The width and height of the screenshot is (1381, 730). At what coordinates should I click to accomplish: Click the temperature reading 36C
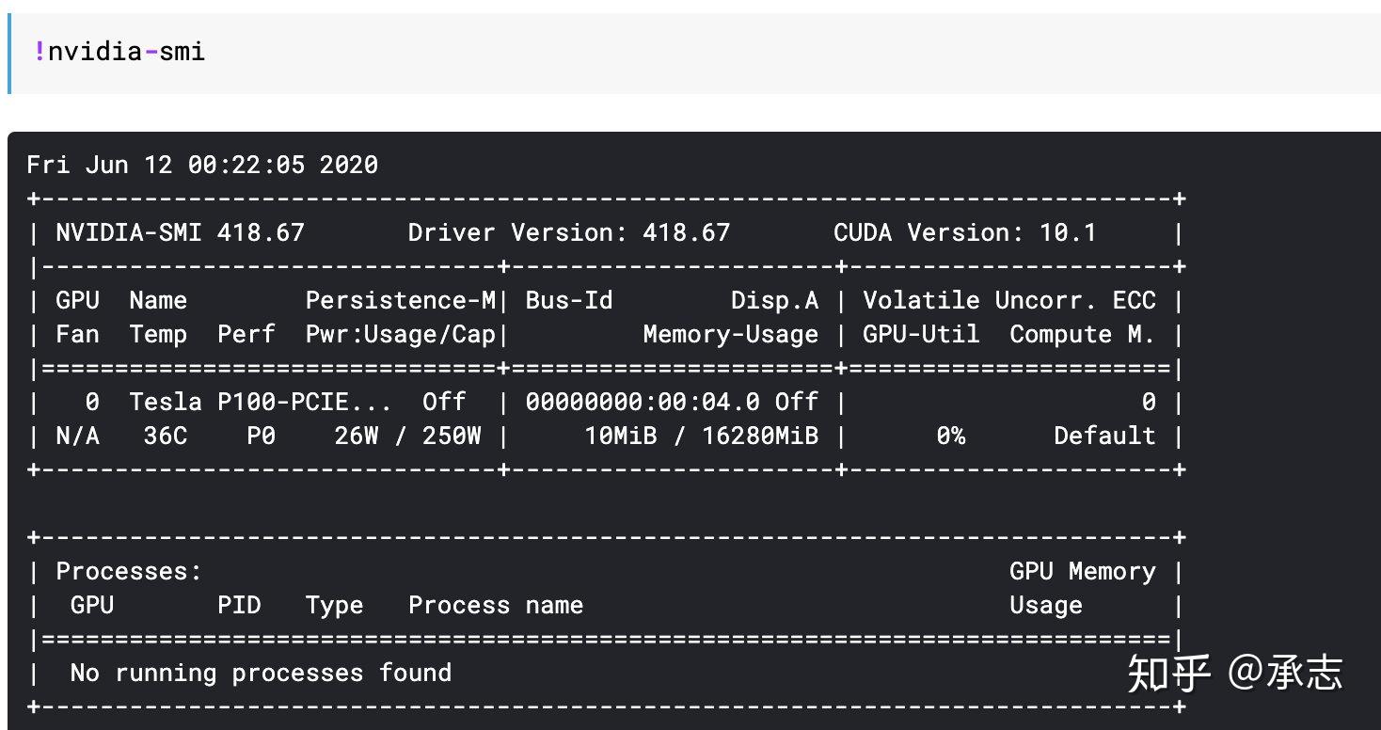click(x=165, y=436)
